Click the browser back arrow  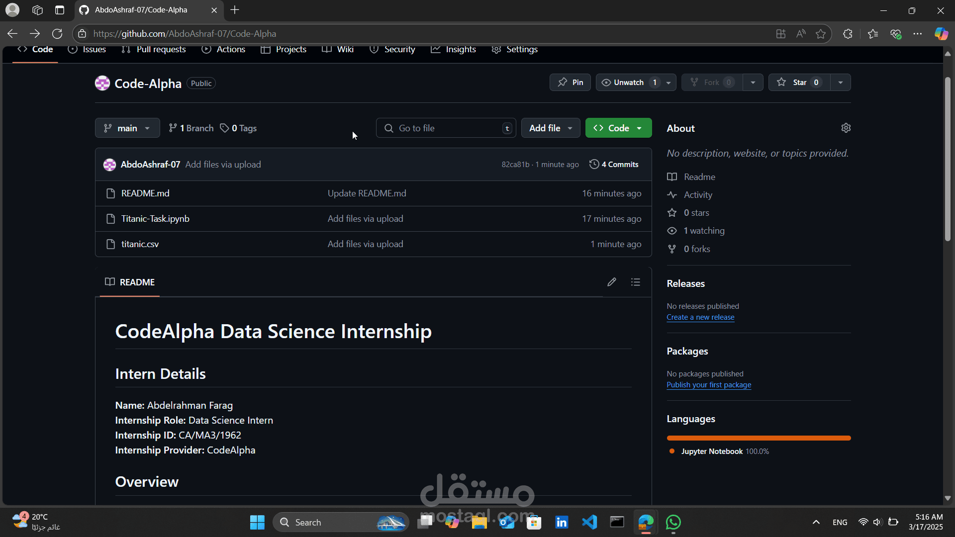(x=12, y=34)
